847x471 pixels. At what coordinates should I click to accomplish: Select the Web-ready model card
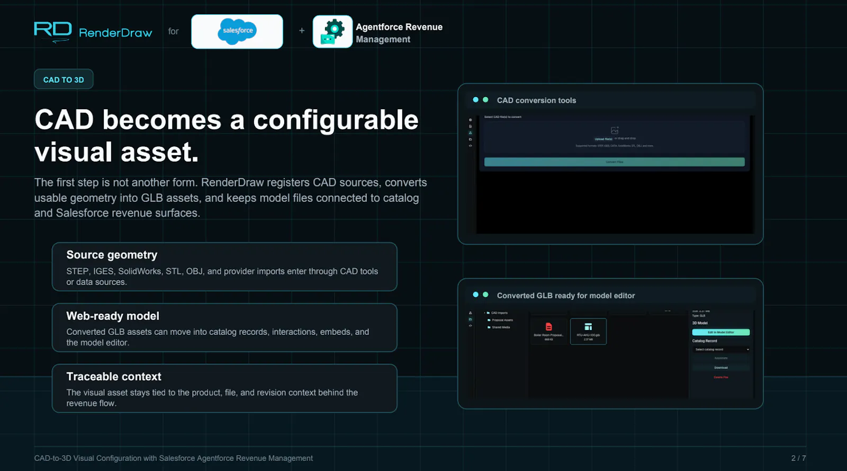pos(224,327)
